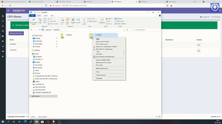Select Network in navigation pane

(37, 96)
